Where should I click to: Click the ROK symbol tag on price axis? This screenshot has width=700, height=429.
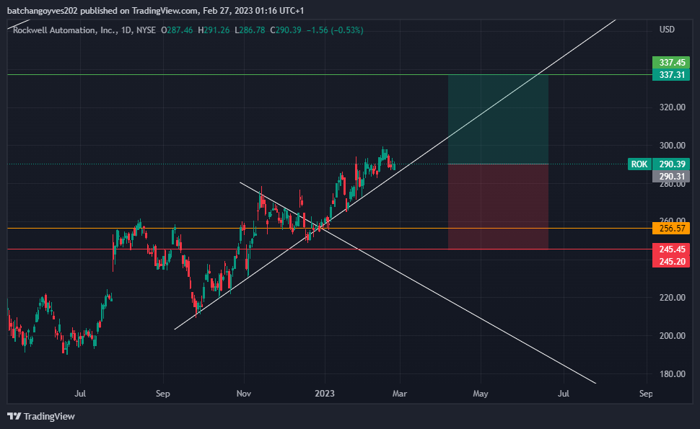click(639, 164)
